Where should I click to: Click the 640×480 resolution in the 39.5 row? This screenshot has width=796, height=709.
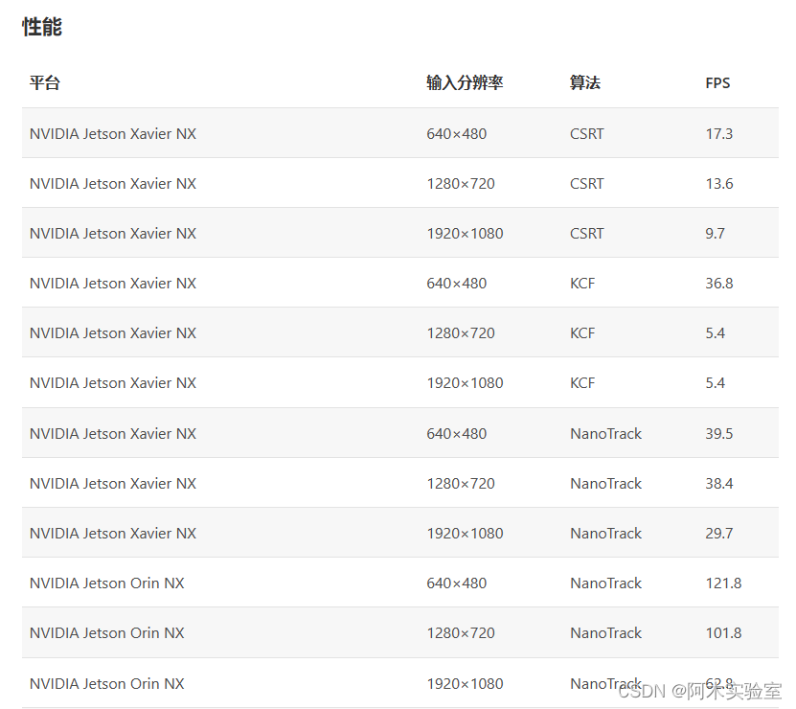point(456,434)
